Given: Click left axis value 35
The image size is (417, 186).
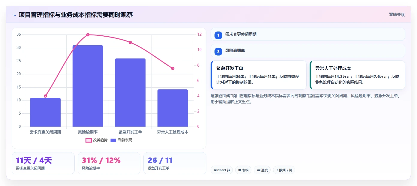Looking at the screenshot, I should point(19,34).
